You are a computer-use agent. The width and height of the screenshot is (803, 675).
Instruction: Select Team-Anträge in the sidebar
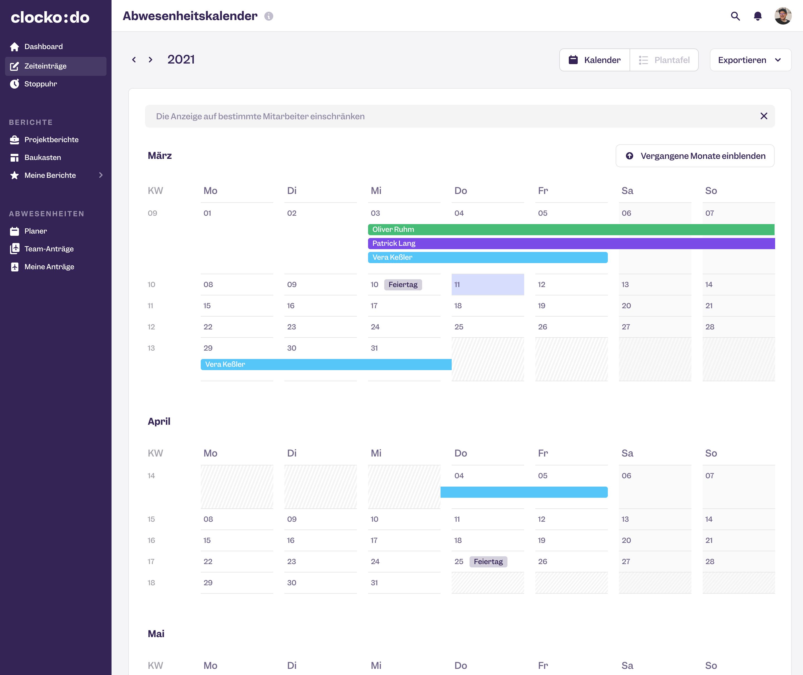[x=49, y=249]
